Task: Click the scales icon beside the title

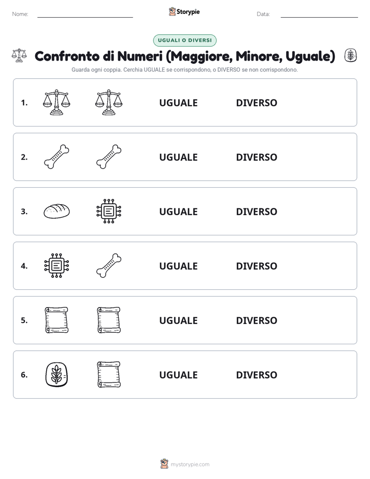Action: coord(19,55)
